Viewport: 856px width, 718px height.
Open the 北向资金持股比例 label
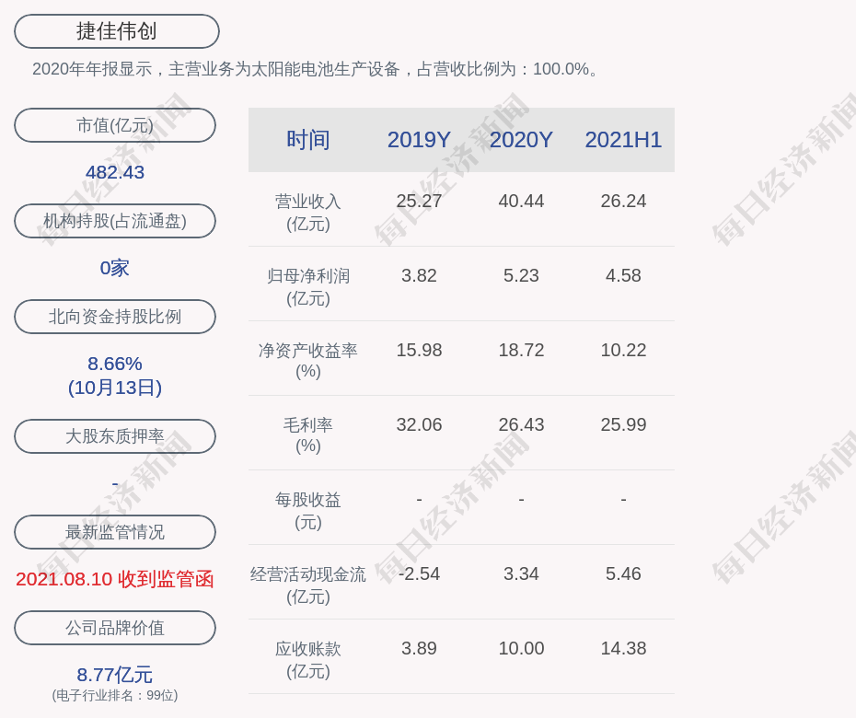tap(115, 317)
